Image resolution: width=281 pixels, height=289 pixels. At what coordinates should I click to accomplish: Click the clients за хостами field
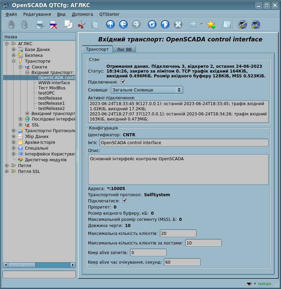click(203, 243)
